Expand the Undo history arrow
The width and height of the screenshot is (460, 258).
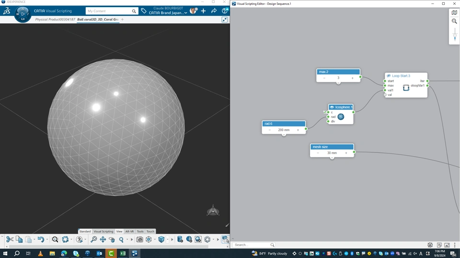click(x=47, y=239)
